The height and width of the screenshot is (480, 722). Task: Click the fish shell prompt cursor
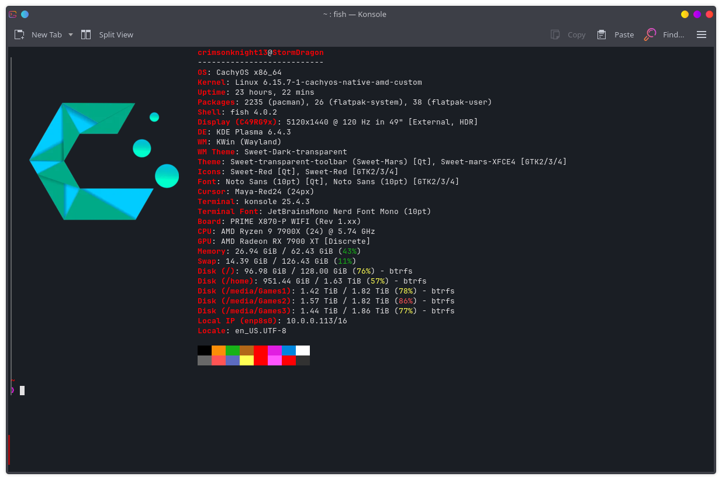tap(22, 390)
